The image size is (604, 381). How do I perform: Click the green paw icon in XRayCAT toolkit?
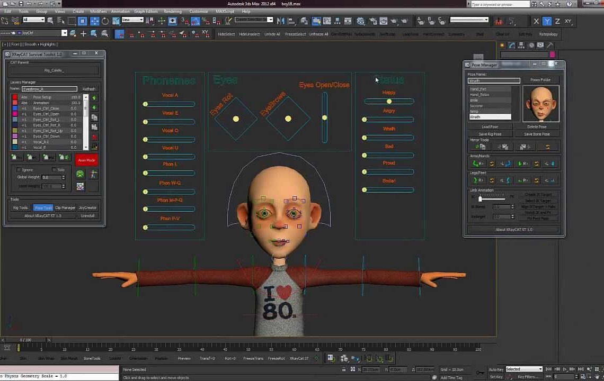click(80, 174)
